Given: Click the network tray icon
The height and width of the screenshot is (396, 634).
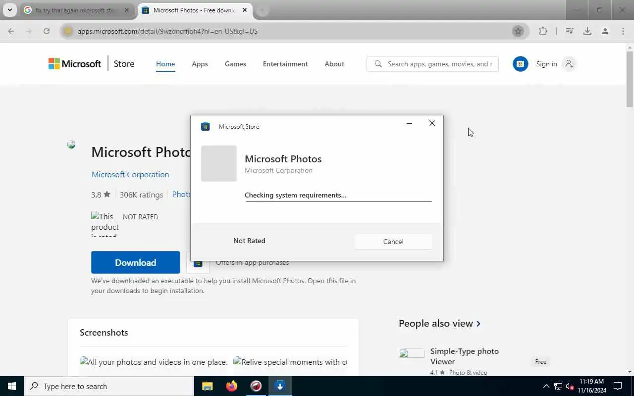Looking at the screenshot, I should 558,386.
